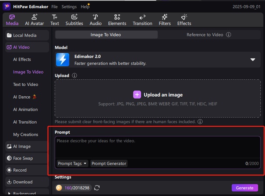Open the Help menu
The width and height of the screenshot is (265, 196).
(85, 7)
